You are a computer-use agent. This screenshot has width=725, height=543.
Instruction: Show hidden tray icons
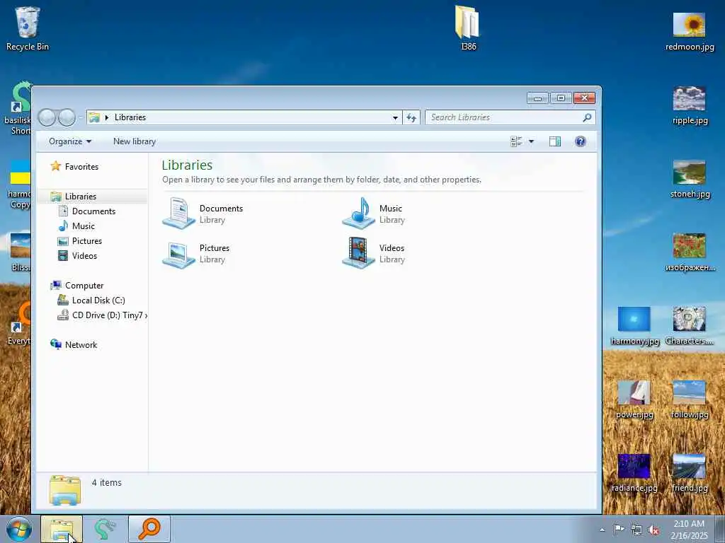tap(602, 530)
